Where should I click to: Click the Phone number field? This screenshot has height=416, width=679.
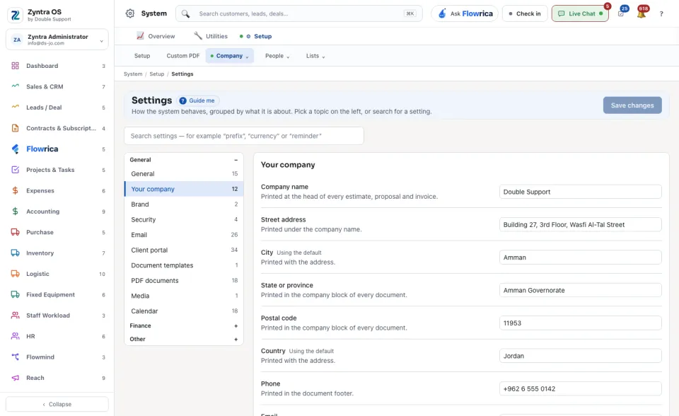[580, 389]
